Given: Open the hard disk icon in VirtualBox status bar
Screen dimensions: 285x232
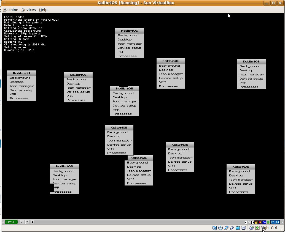Looking at the screenshot, I should 215,228.
